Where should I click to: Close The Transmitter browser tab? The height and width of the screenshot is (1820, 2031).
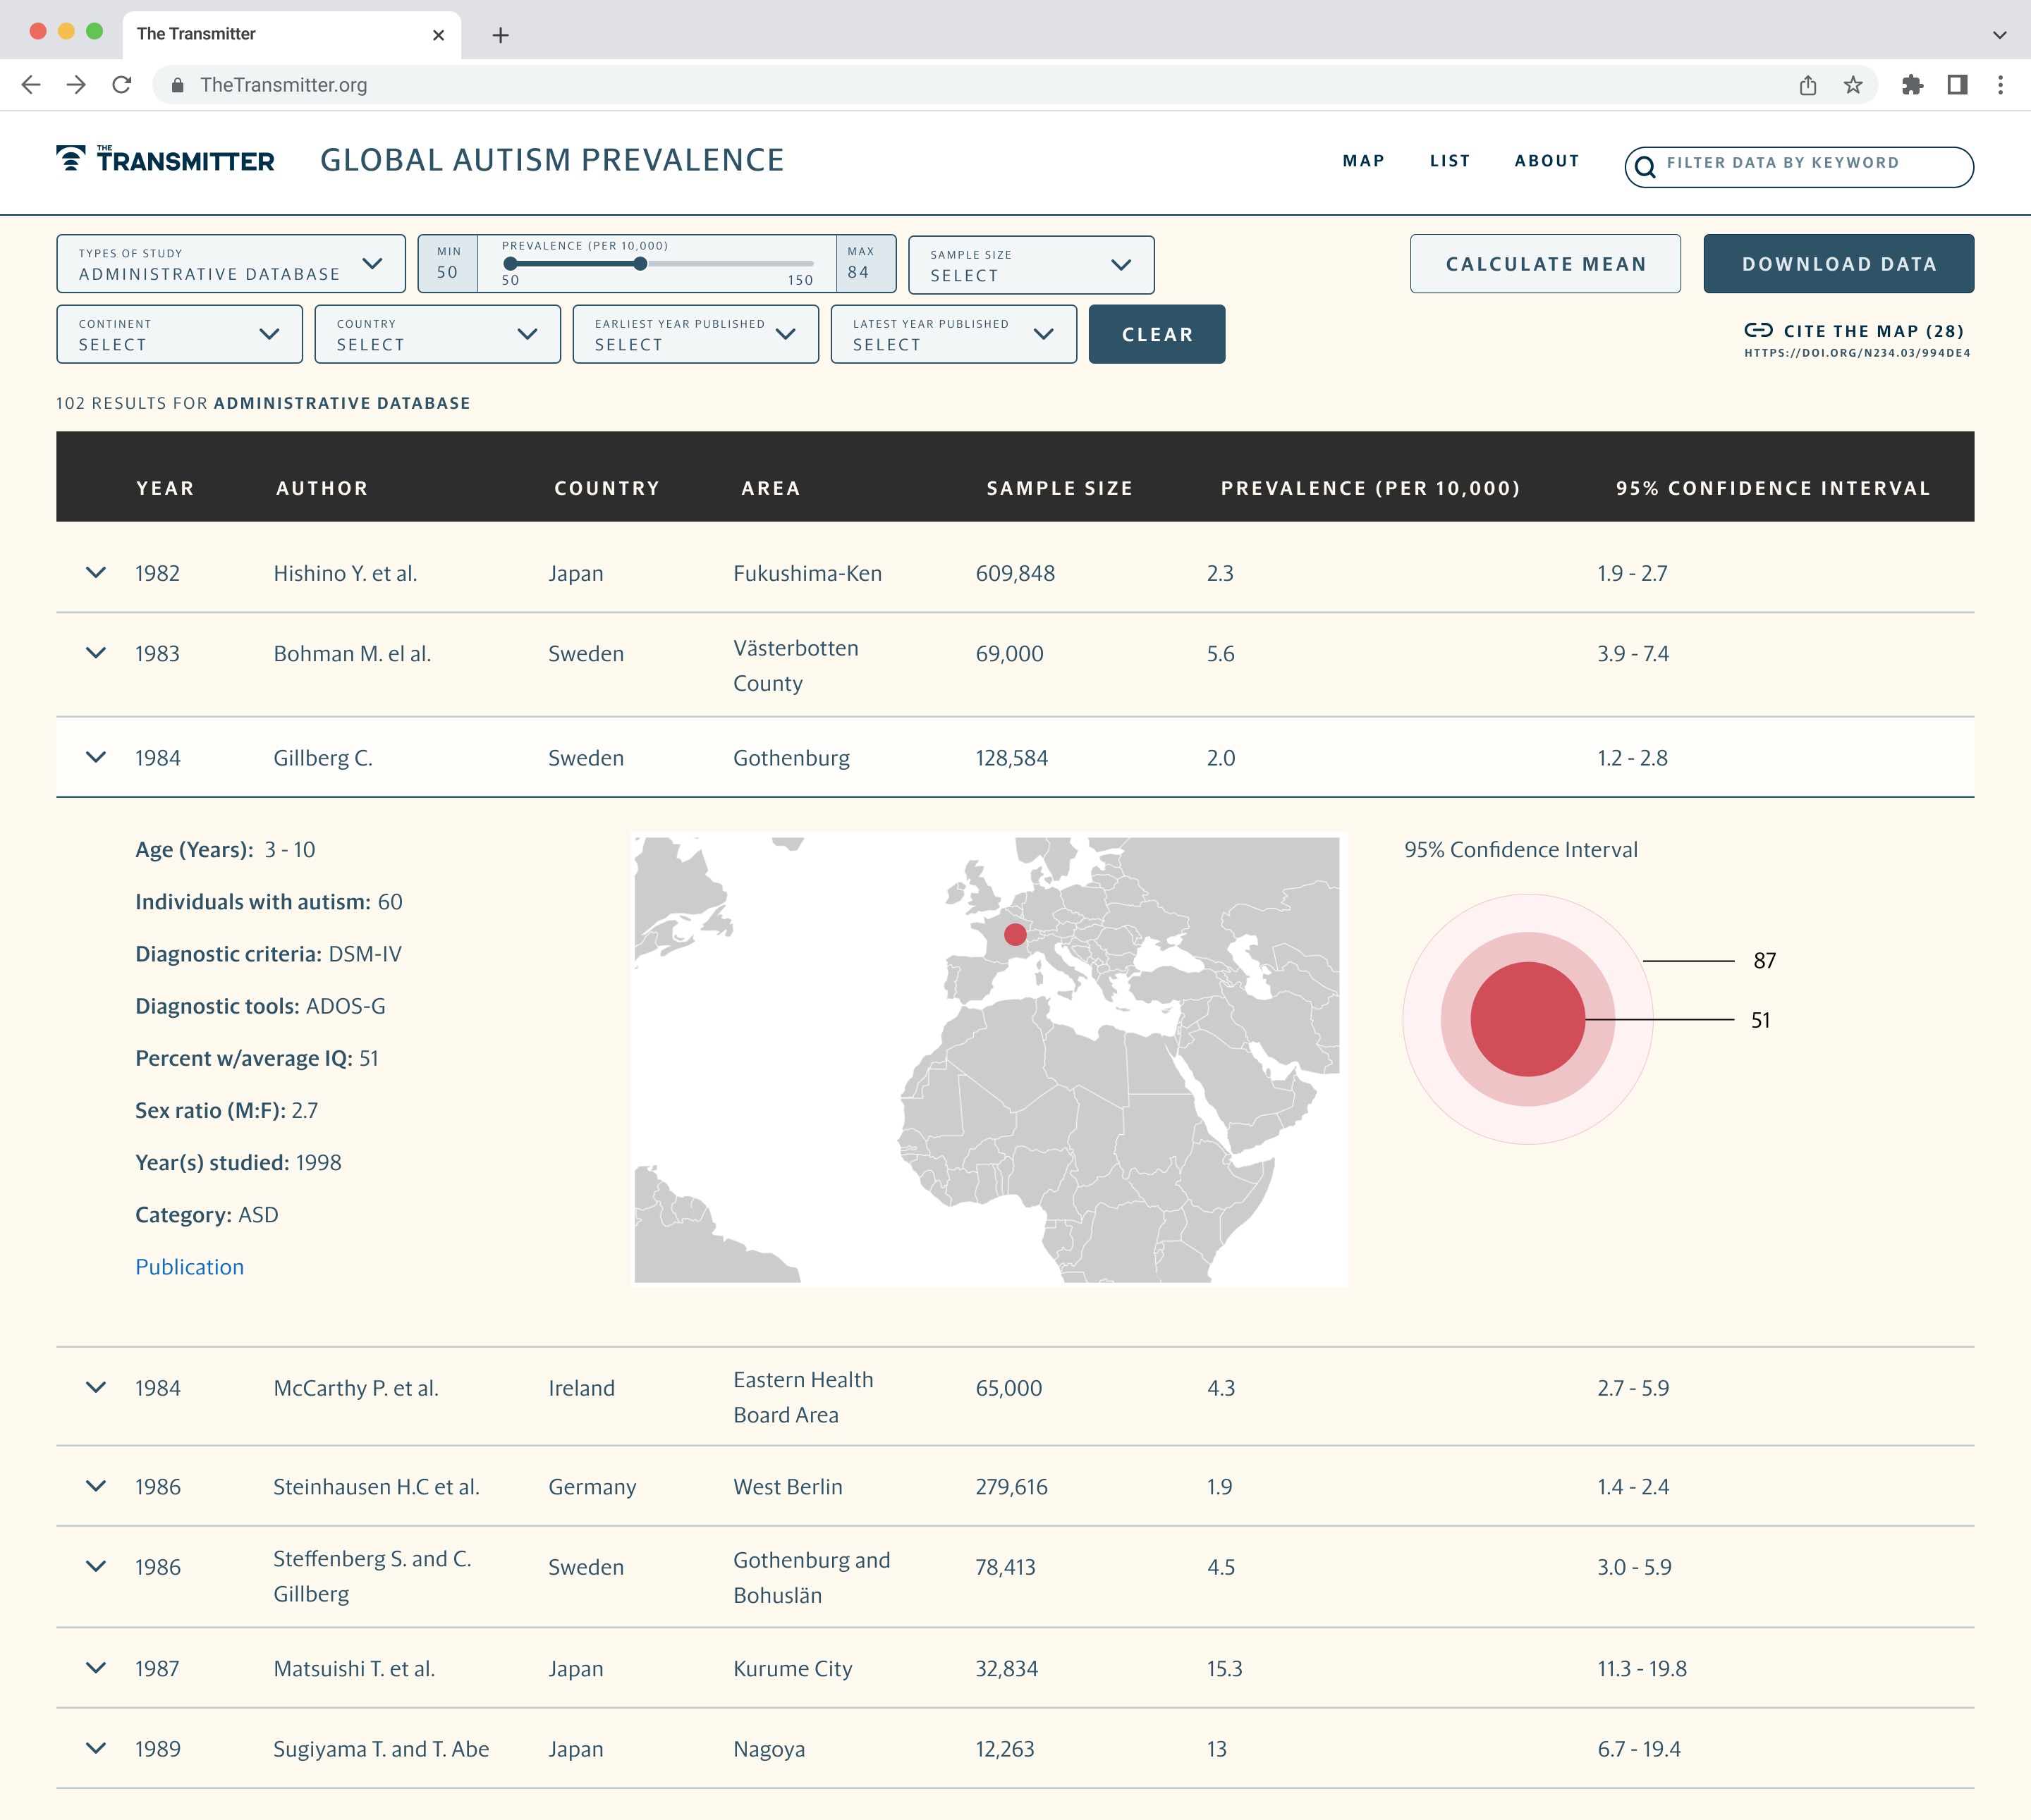438,35
